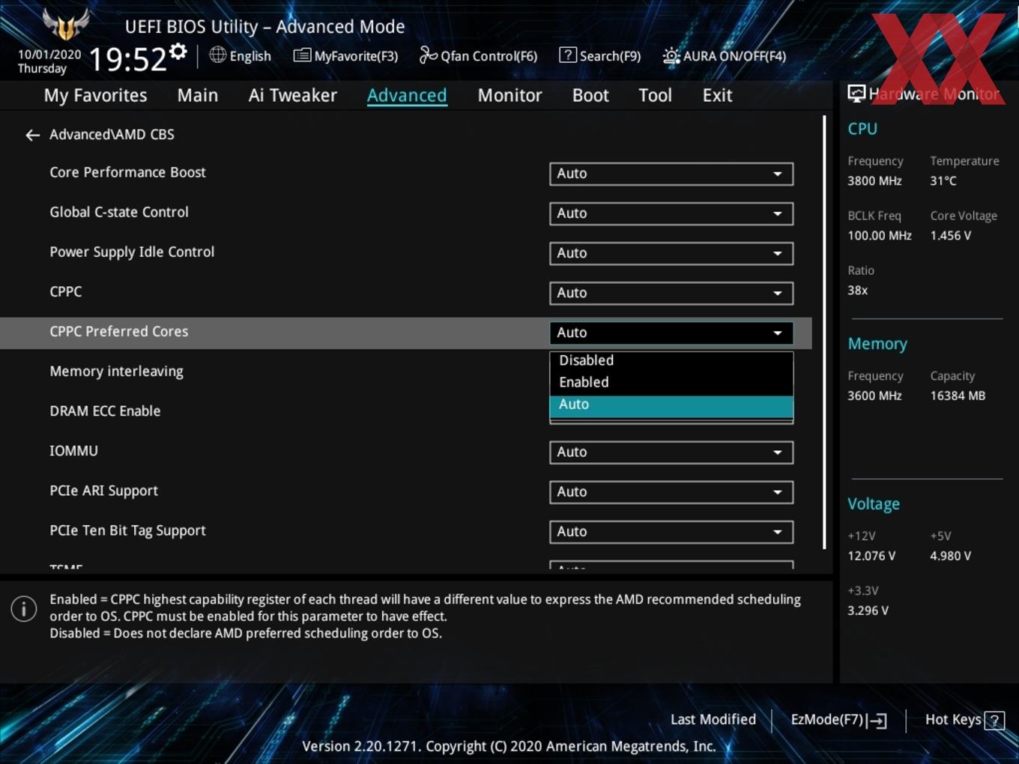Switch to the Main tab
Screen dimensions: 1019x764
pyautogui.click(x=198, y=95)
